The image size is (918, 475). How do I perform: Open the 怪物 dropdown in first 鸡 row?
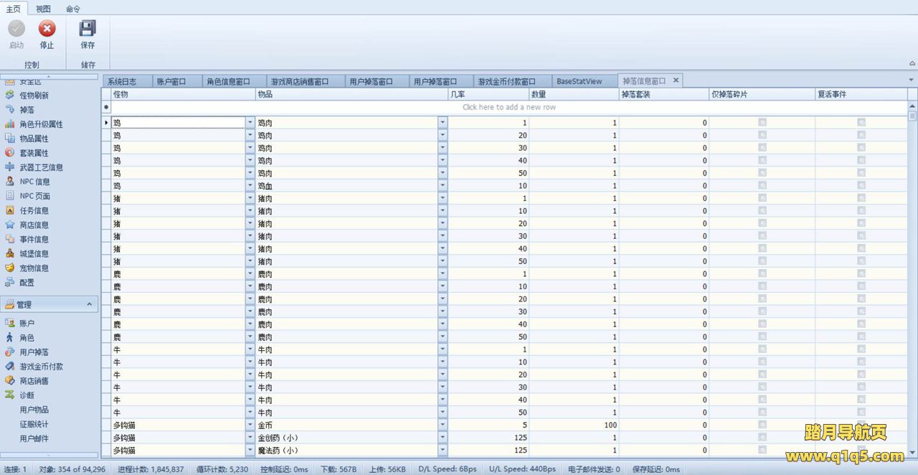(x=250, y=123)
